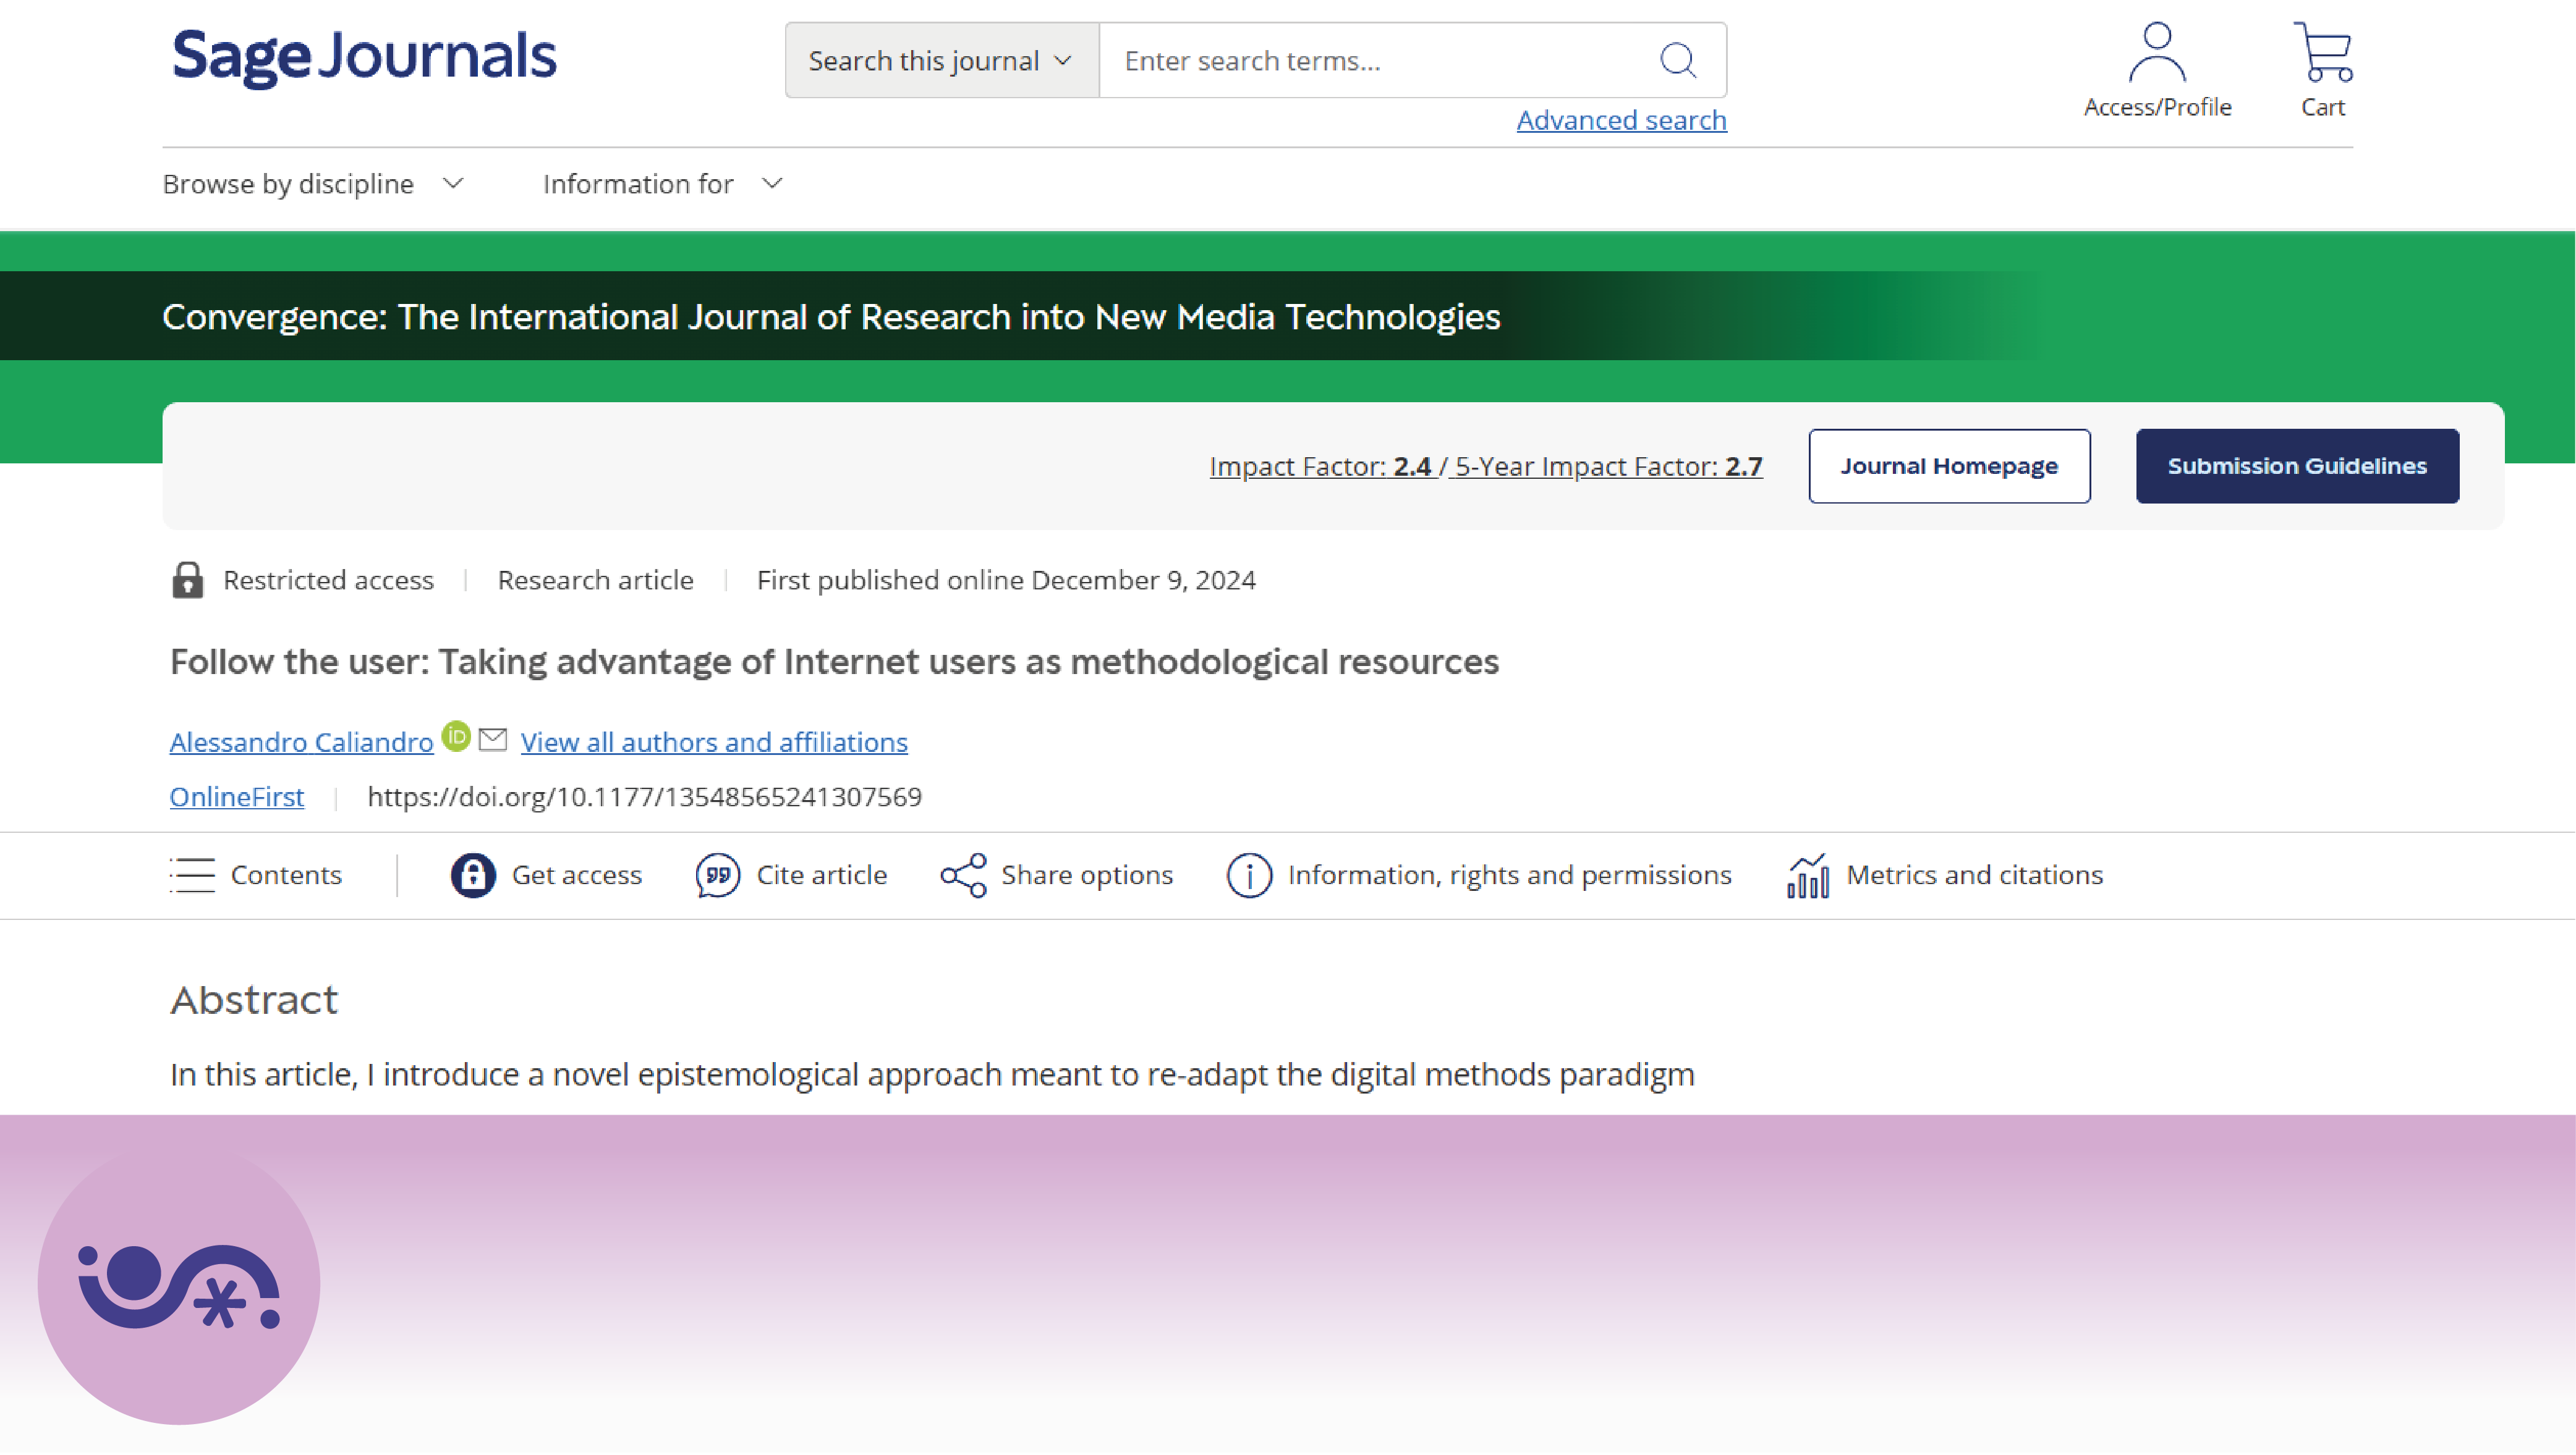
Task: Open the Submission Guidelines button
Action: pyautogui.click(x=2297, y=466)
